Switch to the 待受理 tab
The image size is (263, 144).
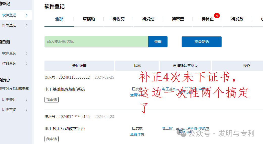coord(148,19)
